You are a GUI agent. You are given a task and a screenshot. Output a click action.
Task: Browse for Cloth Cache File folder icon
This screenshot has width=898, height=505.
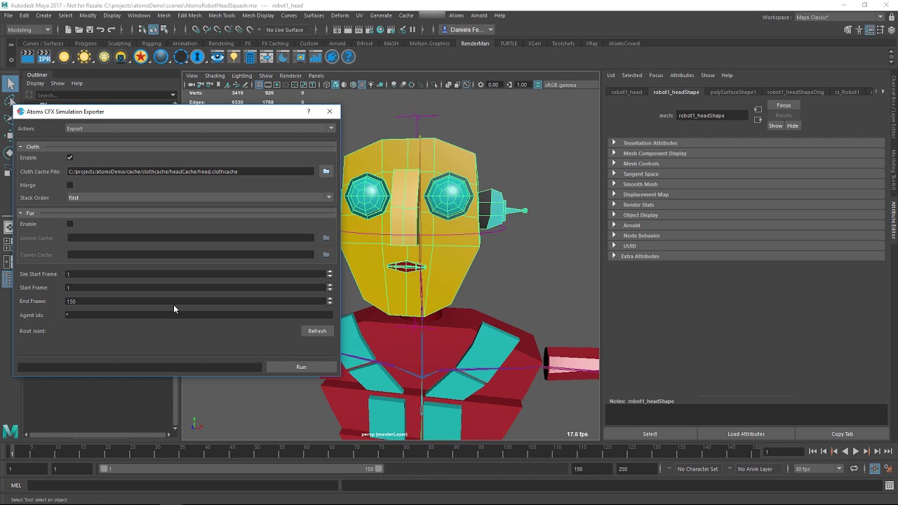click(326, 171)
